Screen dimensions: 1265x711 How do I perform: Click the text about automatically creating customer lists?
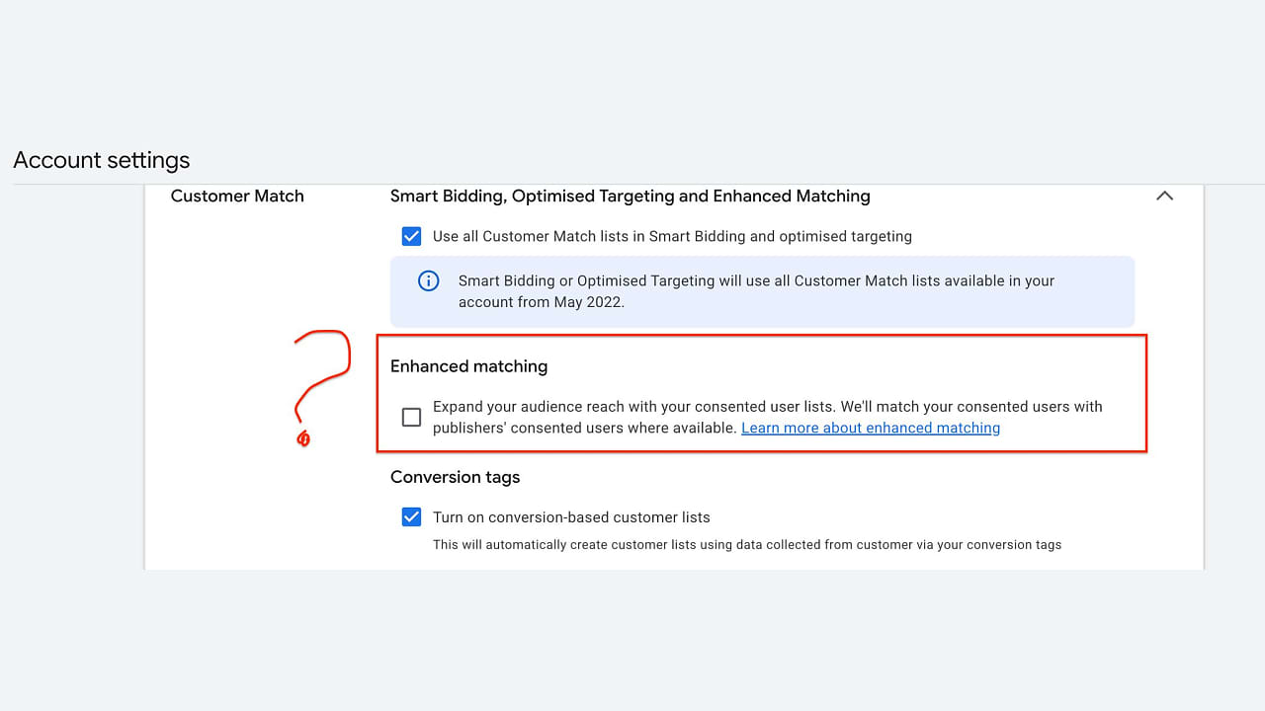point(747,544)
